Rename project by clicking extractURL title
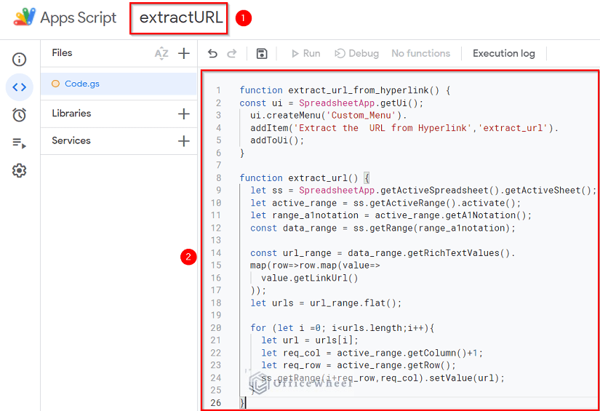 pos(180,17)
